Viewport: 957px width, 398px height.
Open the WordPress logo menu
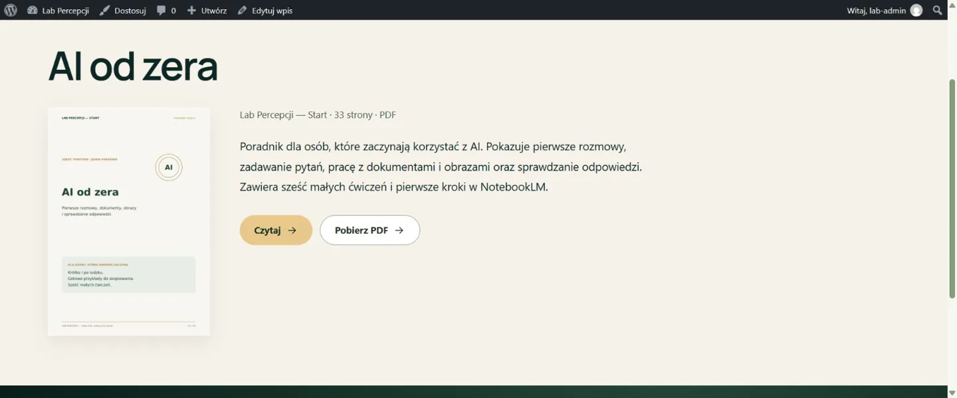(x=11, y=10)
